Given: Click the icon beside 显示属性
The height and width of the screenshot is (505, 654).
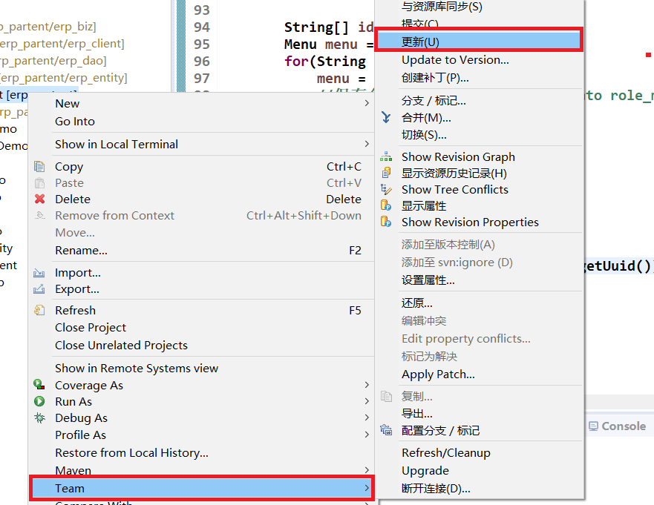Looking at the screenshot, I should (x=386, y=205).
